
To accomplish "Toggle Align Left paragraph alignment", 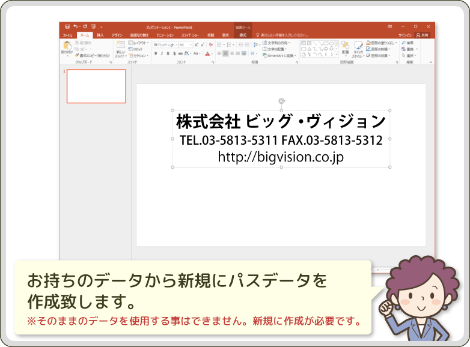I will 219,53.
